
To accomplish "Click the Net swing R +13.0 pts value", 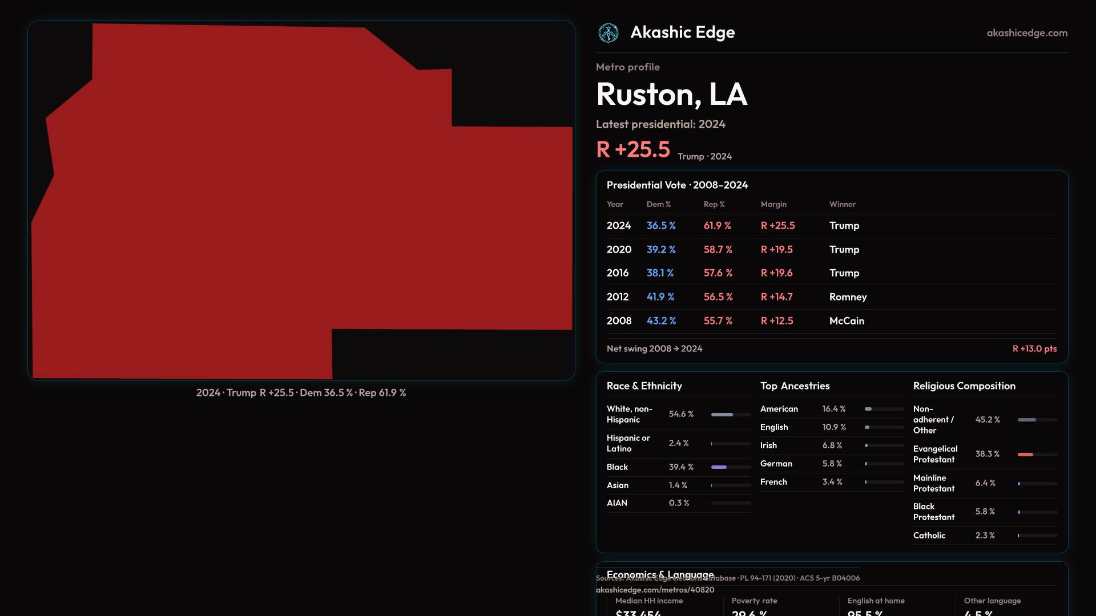I will 1034,348.
